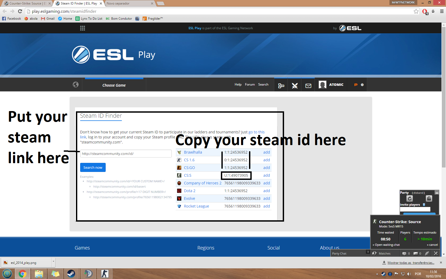Close the Party Chat tab
This screenshot has height=279, width=446.
pyautogui.click(x=368, y=252)
